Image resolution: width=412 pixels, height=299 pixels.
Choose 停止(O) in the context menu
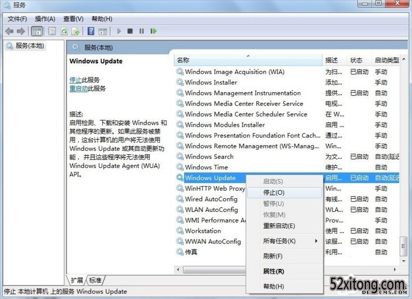coord(284,192)
